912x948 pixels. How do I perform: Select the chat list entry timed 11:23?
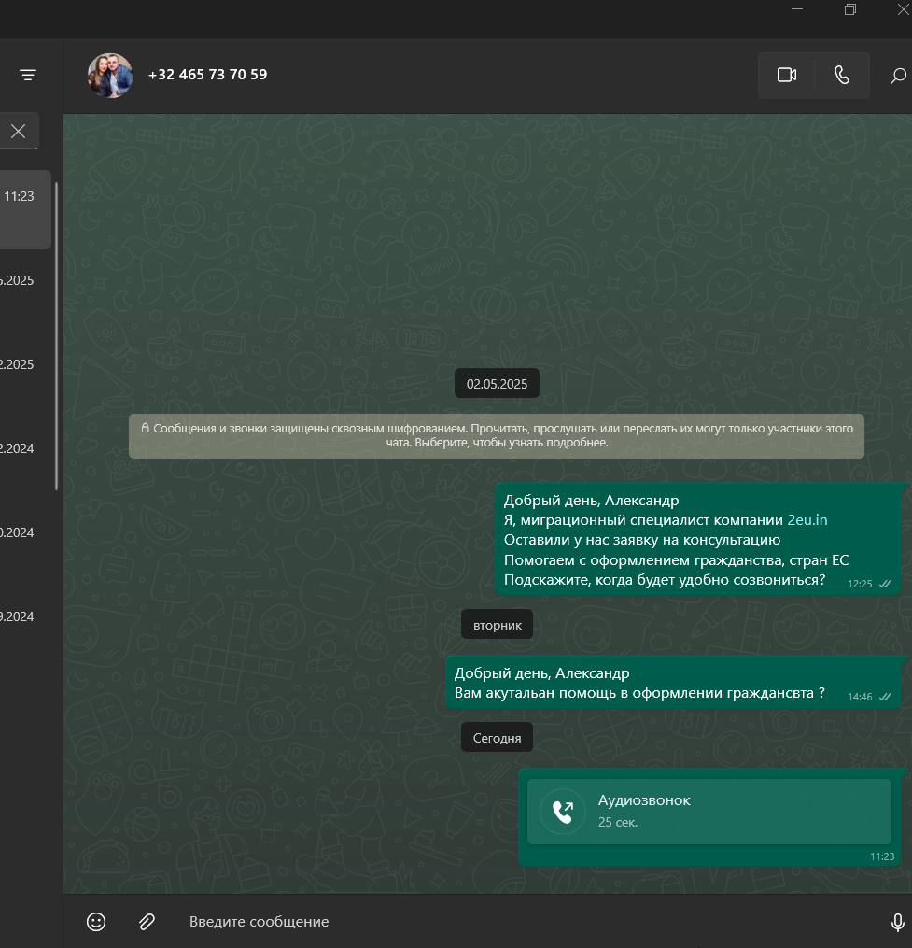click(25, 210)
